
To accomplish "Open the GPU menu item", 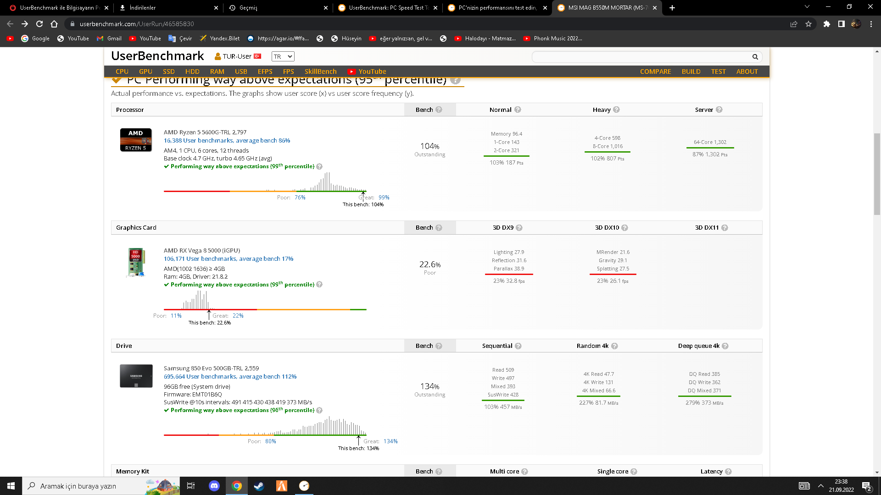I will click(145, 71).
